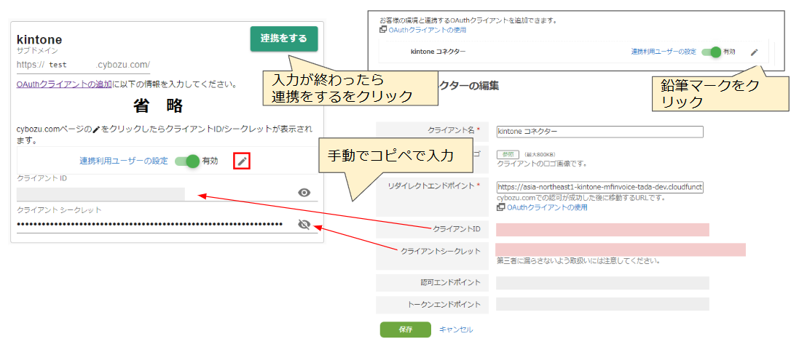
Task: Click the kintone heading in the left card
Action: point(39,39)
